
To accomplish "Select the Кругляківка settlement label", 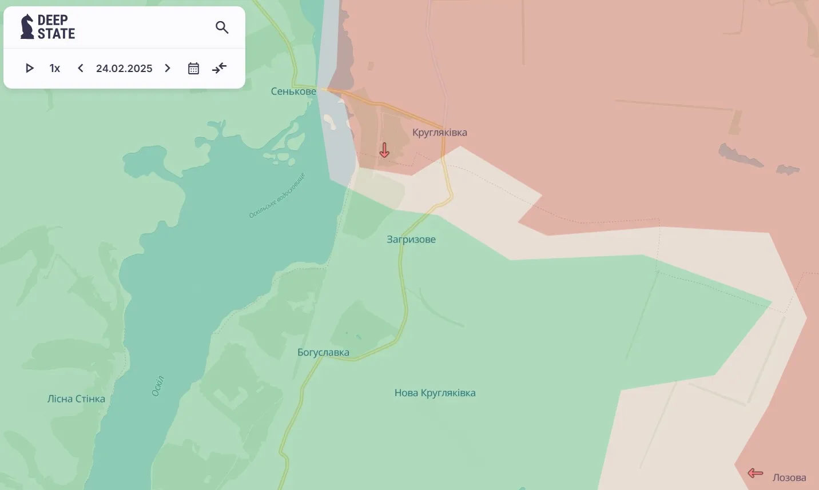I will coord(439,133).
